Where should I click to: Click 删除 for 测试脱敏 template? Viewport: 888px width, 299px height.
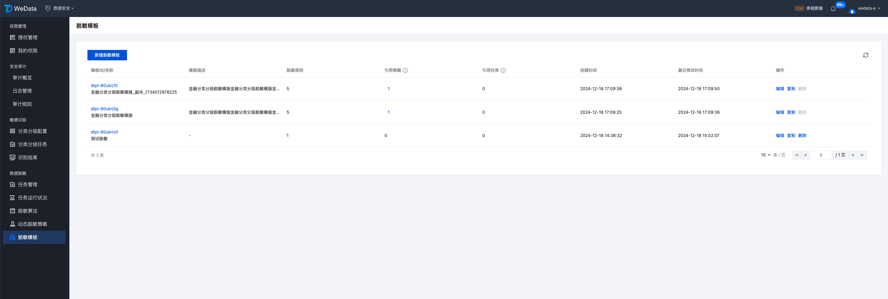click(x=802, y=136)
